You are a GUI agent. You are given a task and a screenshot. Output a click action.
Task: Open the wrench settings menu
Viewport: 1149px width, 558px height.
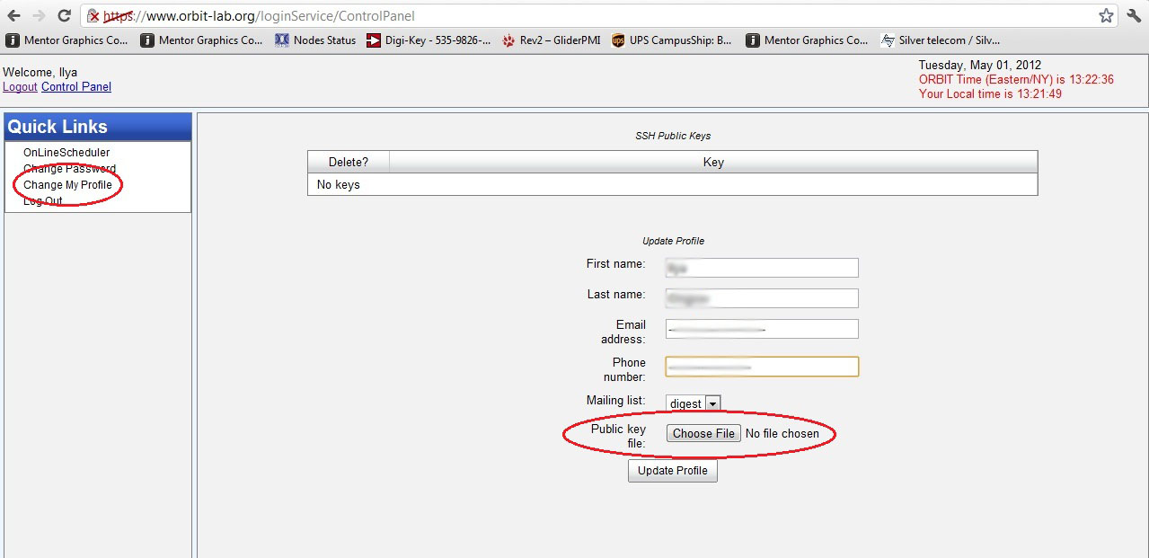coord(1134,16)
